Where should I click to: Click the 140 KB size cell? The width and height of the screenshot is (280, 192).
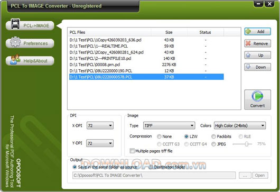click(169, 59)
